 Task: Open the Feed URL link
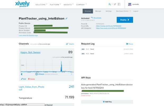click(x=108, y=26)
